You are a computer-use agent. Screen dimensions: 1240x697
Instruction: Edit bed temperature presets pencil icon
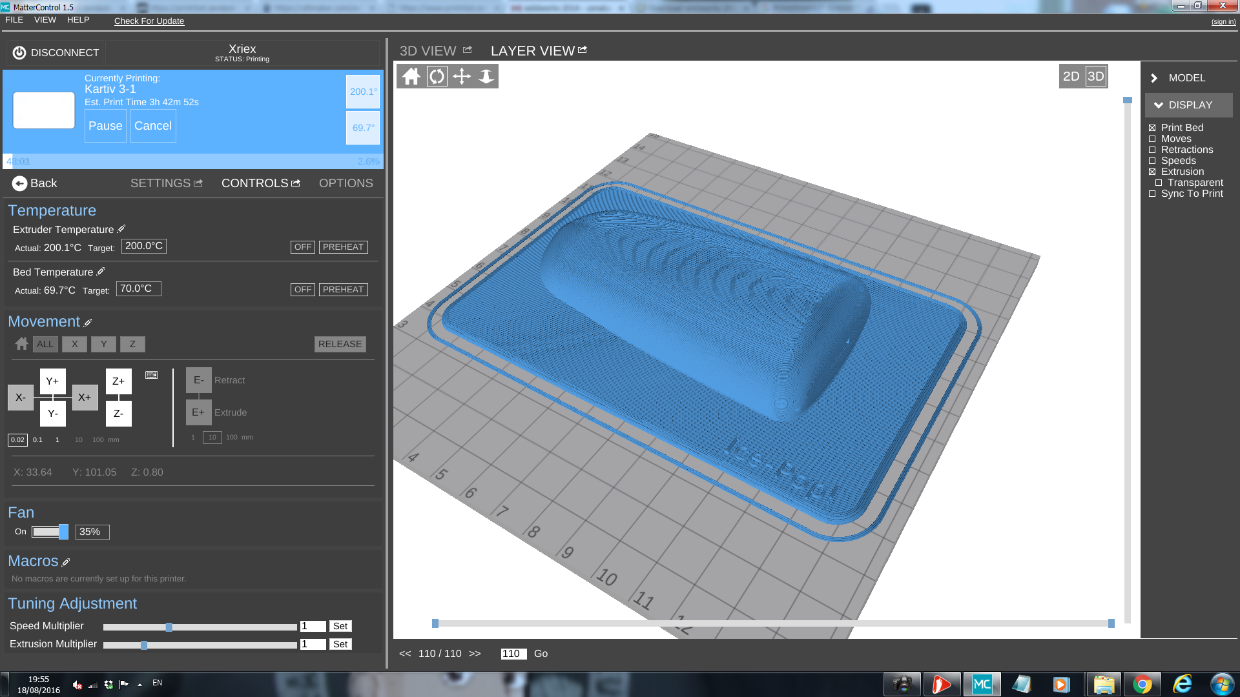tap(101, 271)
